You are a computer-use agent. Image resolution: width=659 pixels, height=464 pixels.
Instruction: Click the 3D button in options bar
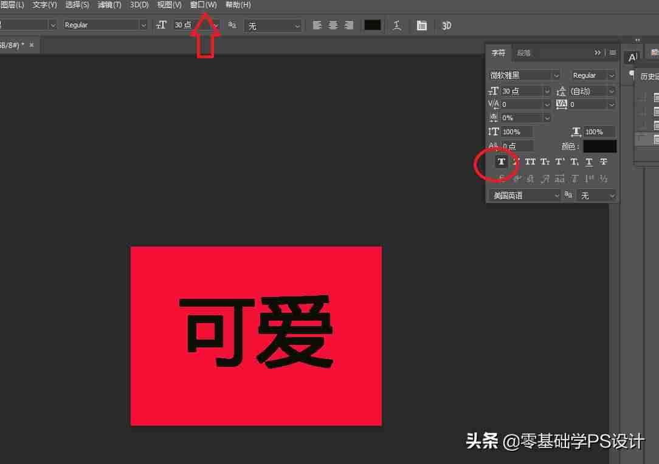[x=446, y=26]
